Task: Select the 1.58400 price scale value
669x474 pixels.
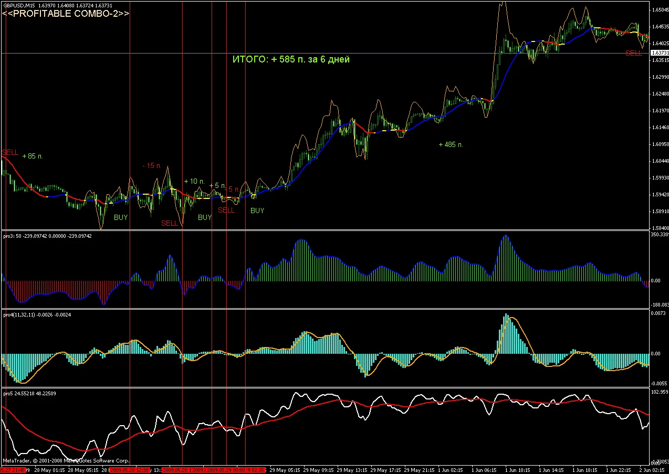Action: coord(660,228)
